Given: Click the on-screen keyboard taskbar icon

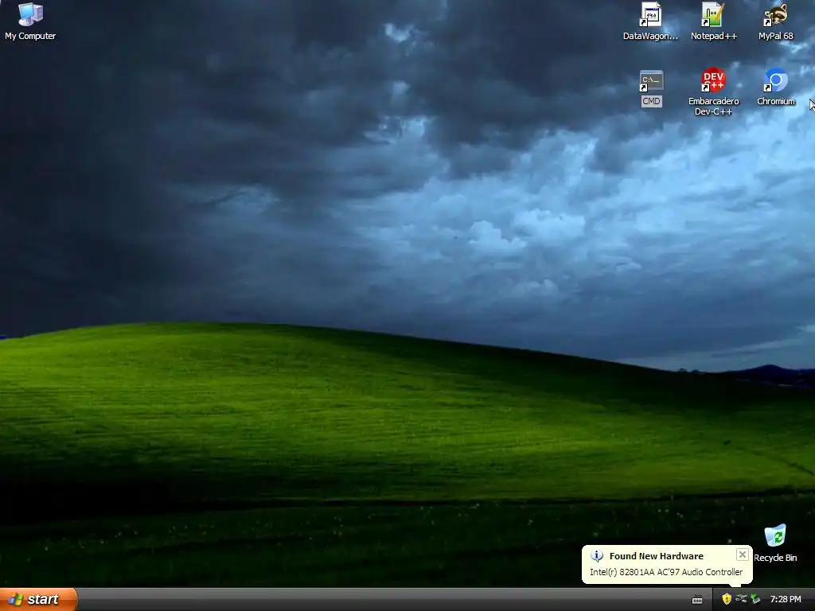Looking at the screenshot, I should pos(697,600).
